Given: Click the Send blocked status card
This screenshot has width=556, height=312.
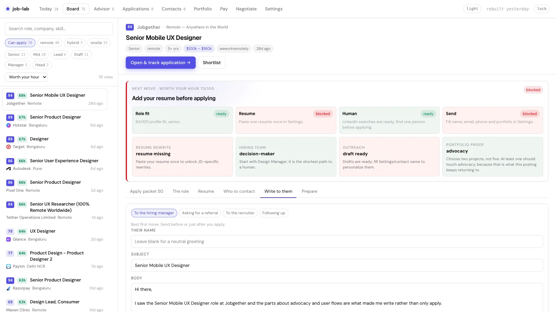Looking at the screenshot, I should (493, 120).
